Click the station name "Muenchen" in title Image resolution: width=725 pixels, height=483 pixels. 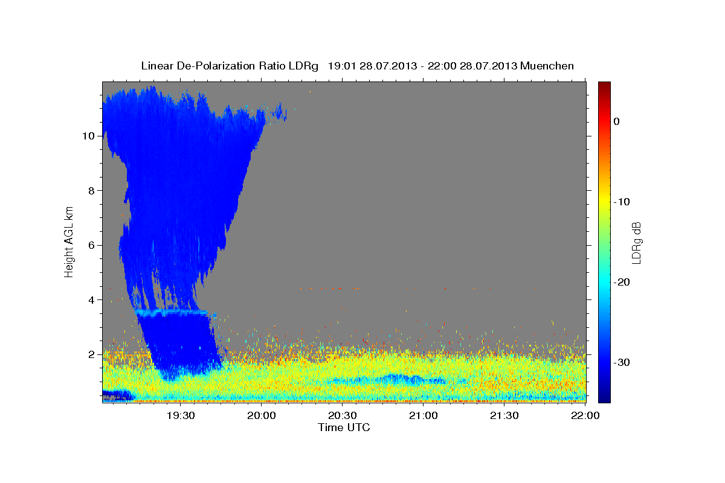(x=547, y=66)
